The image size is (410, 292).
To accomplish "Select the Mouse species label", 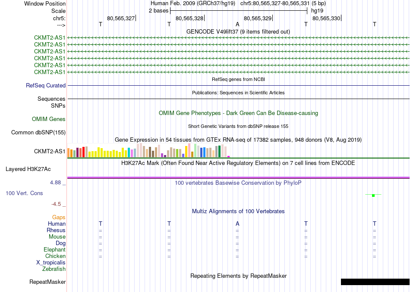I will pos(57,237).
